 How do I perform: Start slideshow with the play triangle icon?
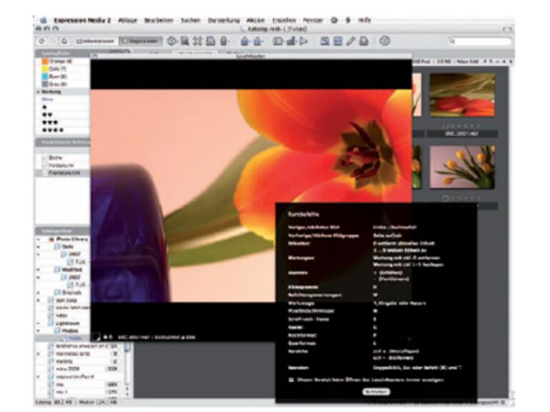pos(304,41)
